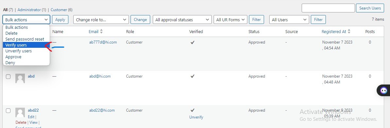390x128 pixels.
Task: Choose Send password reset option
Action: (x=27, y=39)
